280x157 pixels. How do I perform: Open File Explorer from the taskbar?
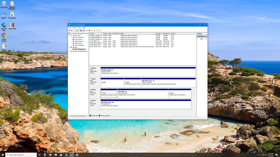pos(50,155)
